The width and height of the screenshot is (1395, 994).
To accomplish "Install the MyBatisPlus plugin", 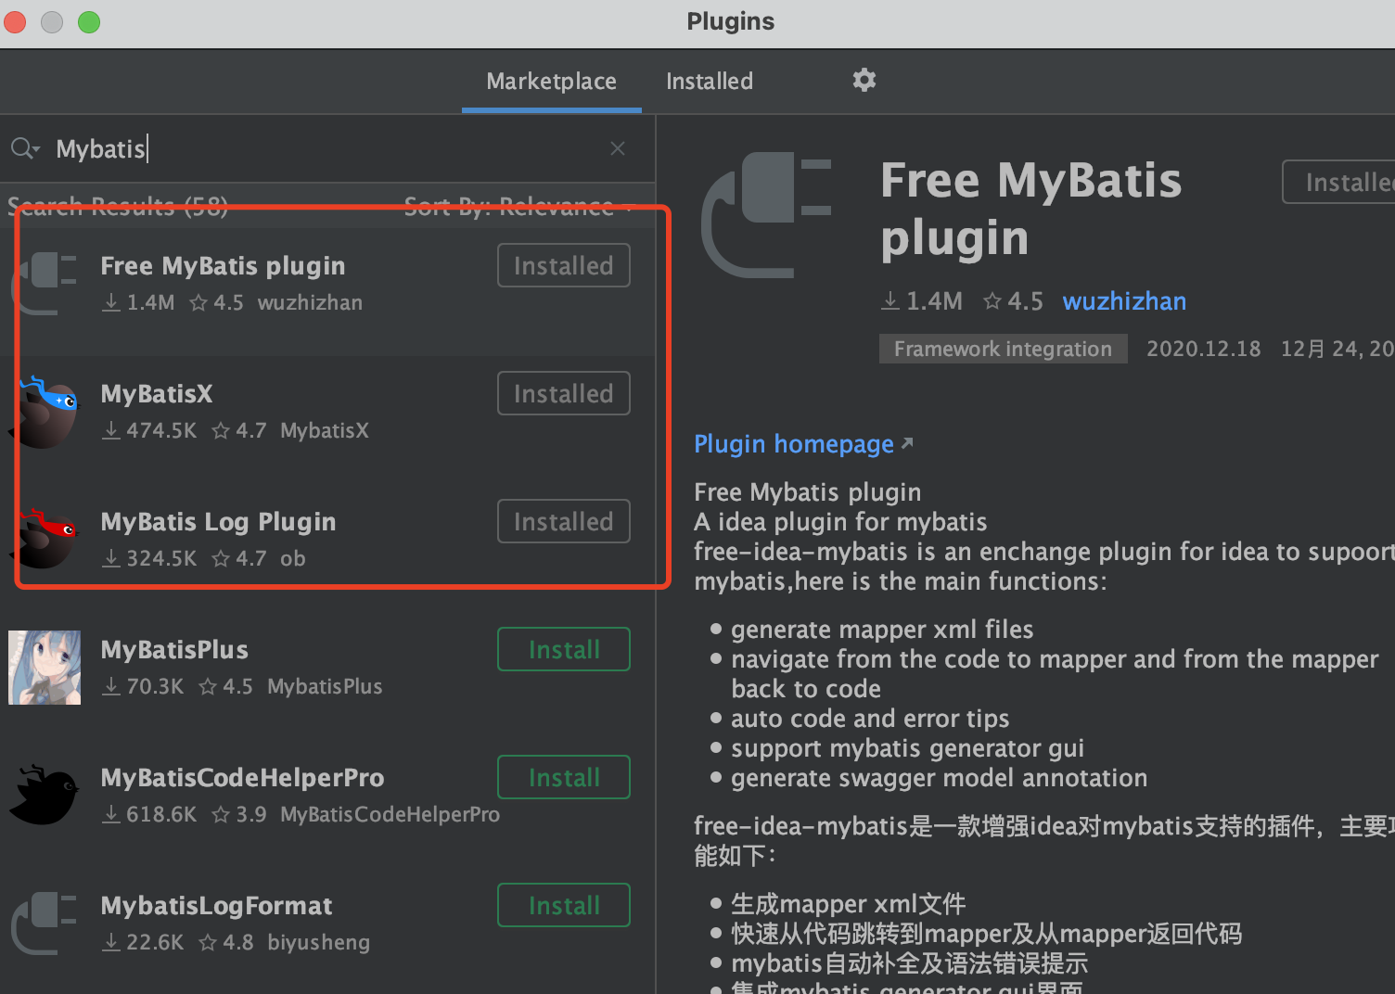I will click(x=563, y=649).
